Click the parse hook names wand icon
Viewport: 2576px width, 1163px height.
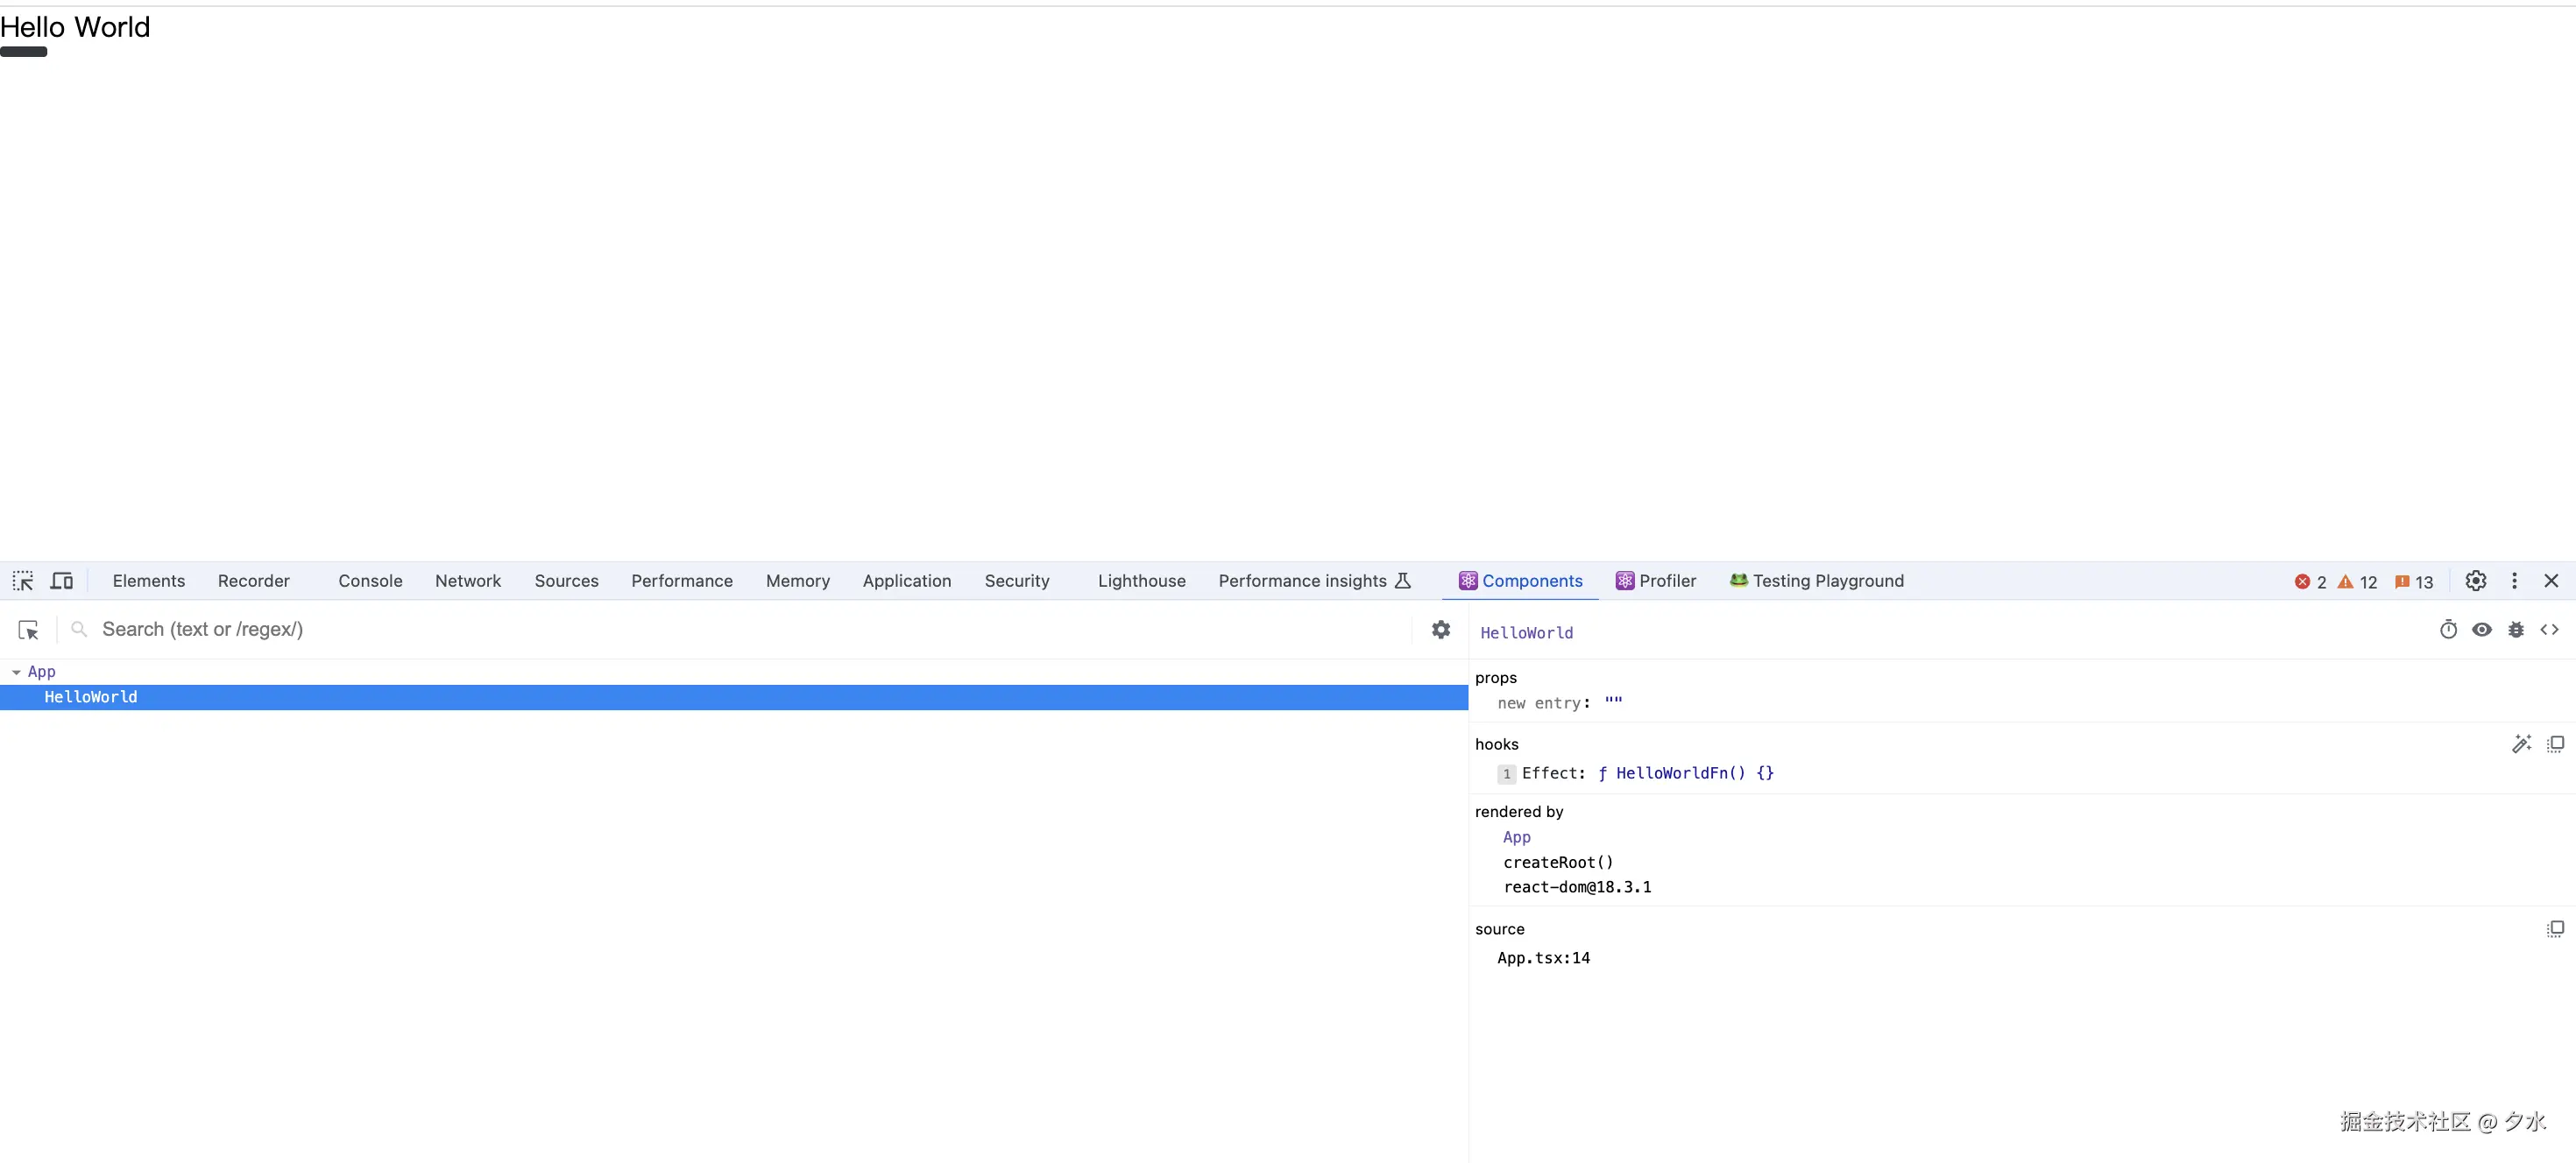click(2521, 744)
